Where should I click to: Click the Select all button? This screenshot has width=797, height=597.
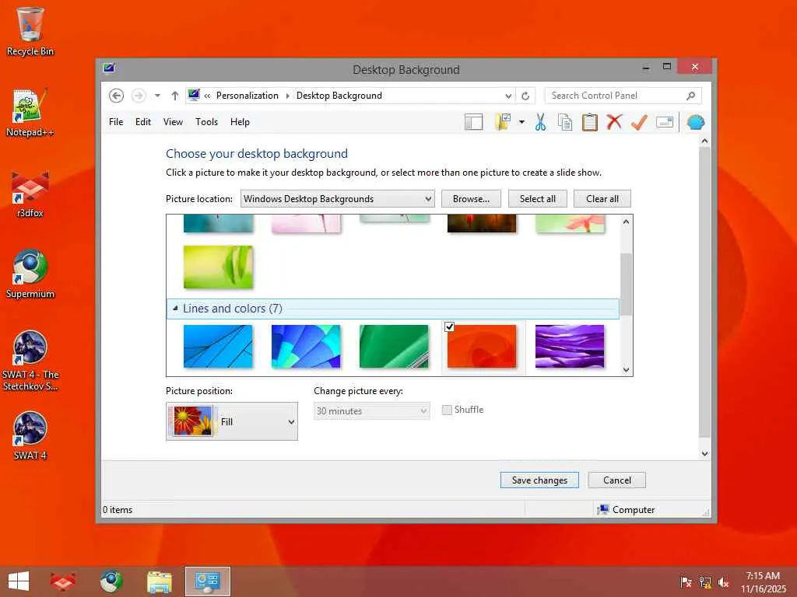(x=537, y=199)
